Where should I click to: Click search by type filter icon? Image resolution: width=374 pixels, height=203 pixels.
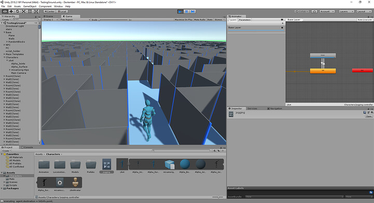point(215,150)
